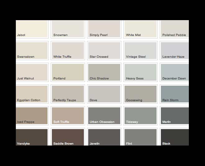This screenshot has width=205, height=166.
Task: Click the Vandyke swatch
Action: click(32, 137)
